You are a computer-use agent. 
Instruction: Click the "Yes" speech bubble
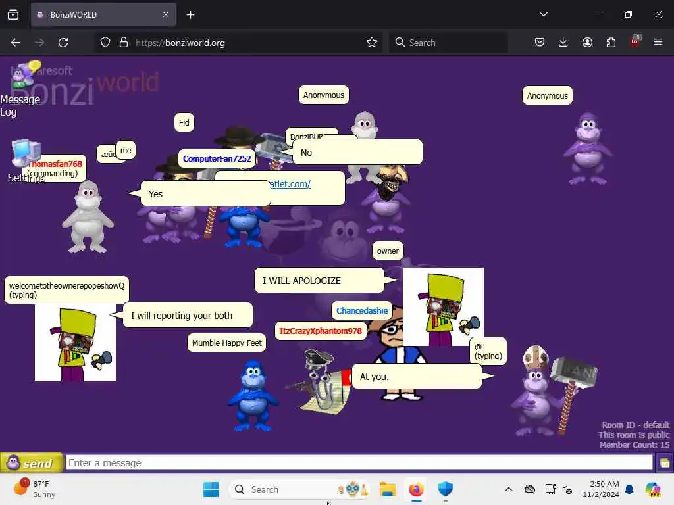[205, 193]
